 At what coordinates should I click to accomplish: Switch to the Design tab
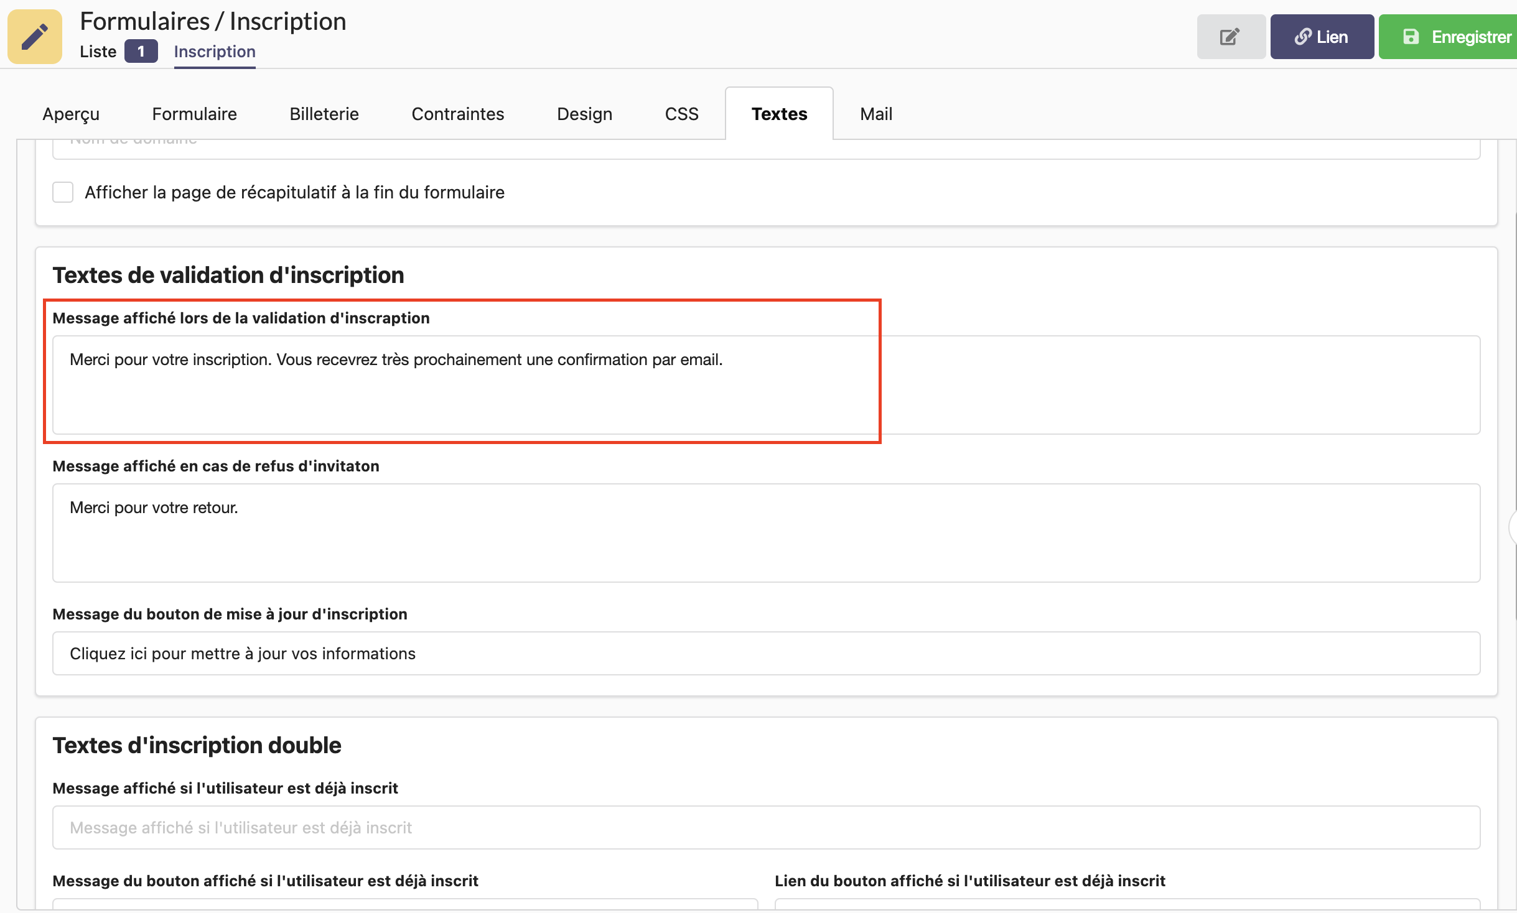tap(584, 114)
